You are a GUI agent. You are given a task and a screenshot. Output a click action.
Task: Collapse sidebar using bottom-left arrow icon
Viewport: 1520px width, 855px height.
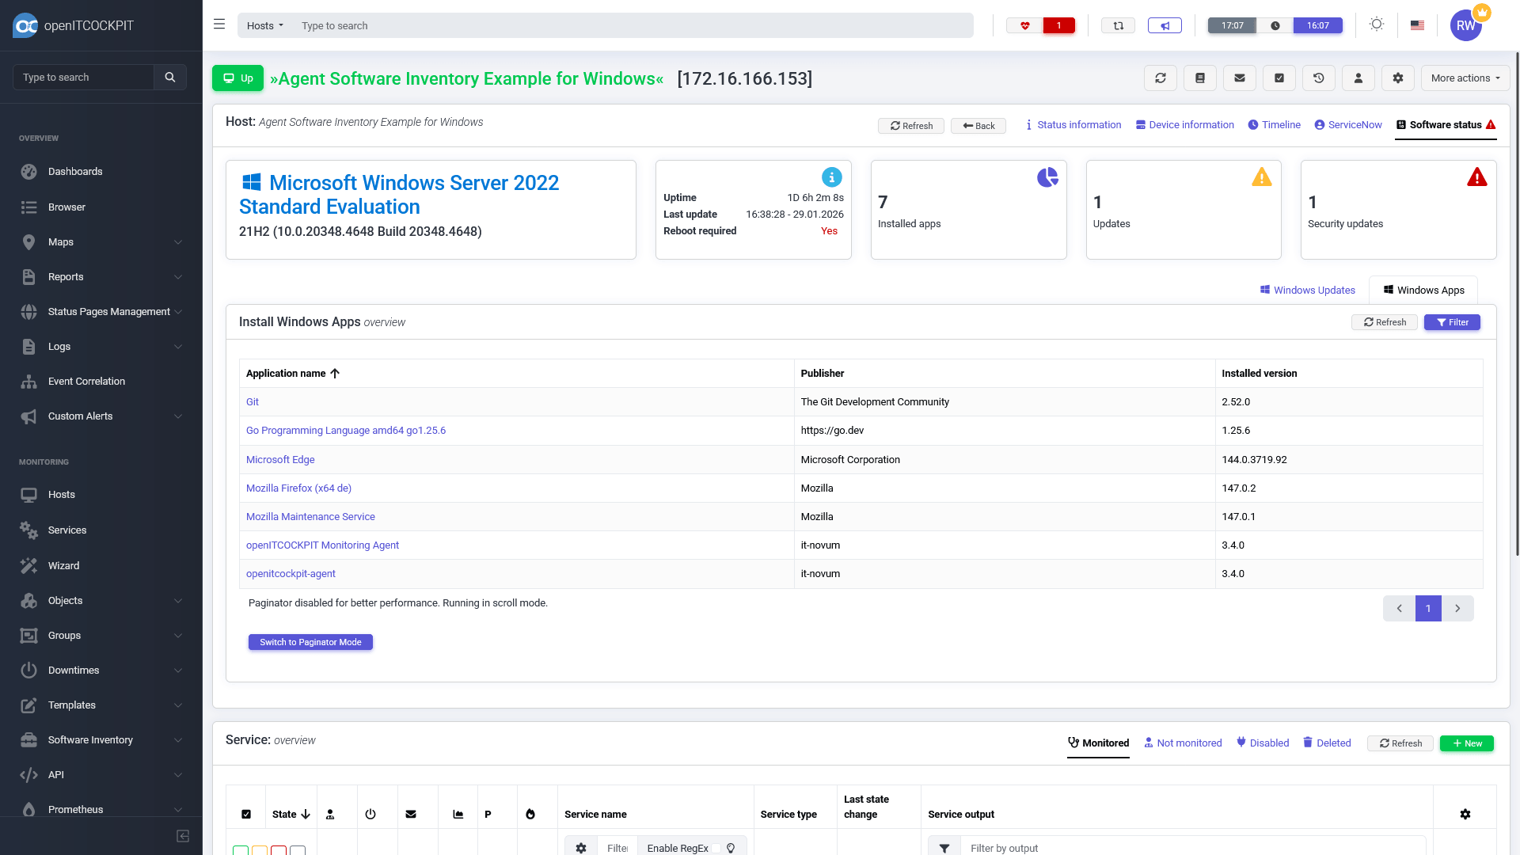[x=183, y=836]
